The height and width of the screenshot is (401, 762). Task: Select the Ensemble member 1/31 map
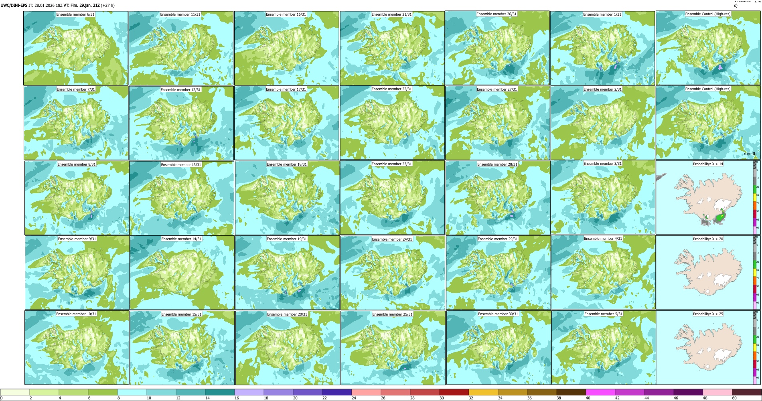point(603,48)
